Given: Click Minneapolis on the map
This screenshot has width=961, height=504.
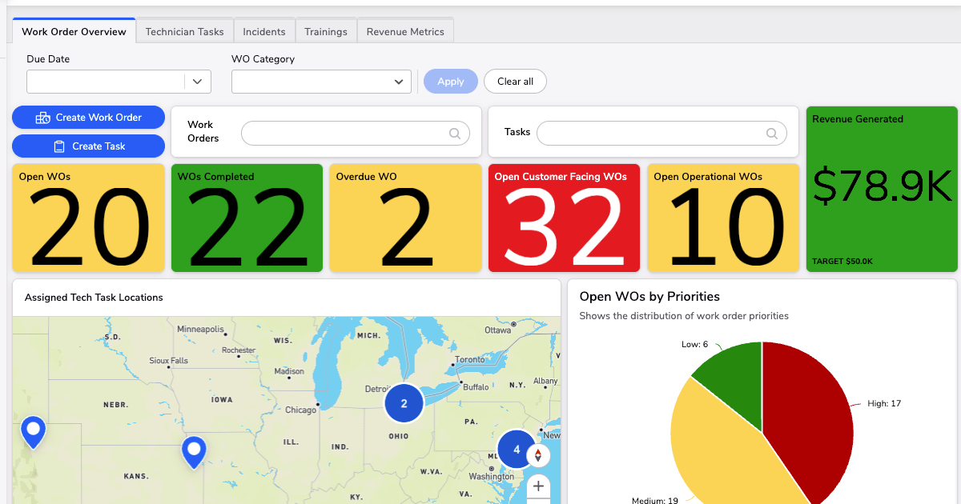Looking at the screenshot, I should click(x=201, y=330).
